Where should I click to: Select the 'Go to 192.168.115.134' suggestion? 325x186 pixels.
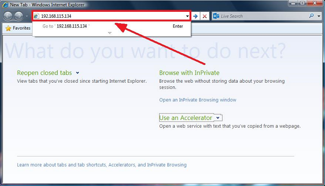coord(111,26)
